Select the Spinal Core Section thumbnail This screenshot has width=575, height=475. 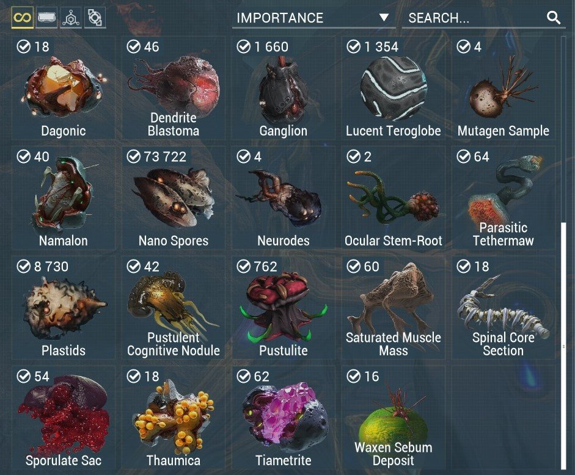point(503,307)
